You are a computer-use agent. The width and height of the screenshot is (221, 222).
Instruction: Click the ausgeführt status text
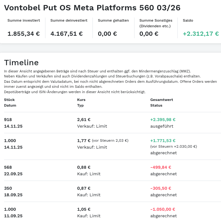(162, 126)
